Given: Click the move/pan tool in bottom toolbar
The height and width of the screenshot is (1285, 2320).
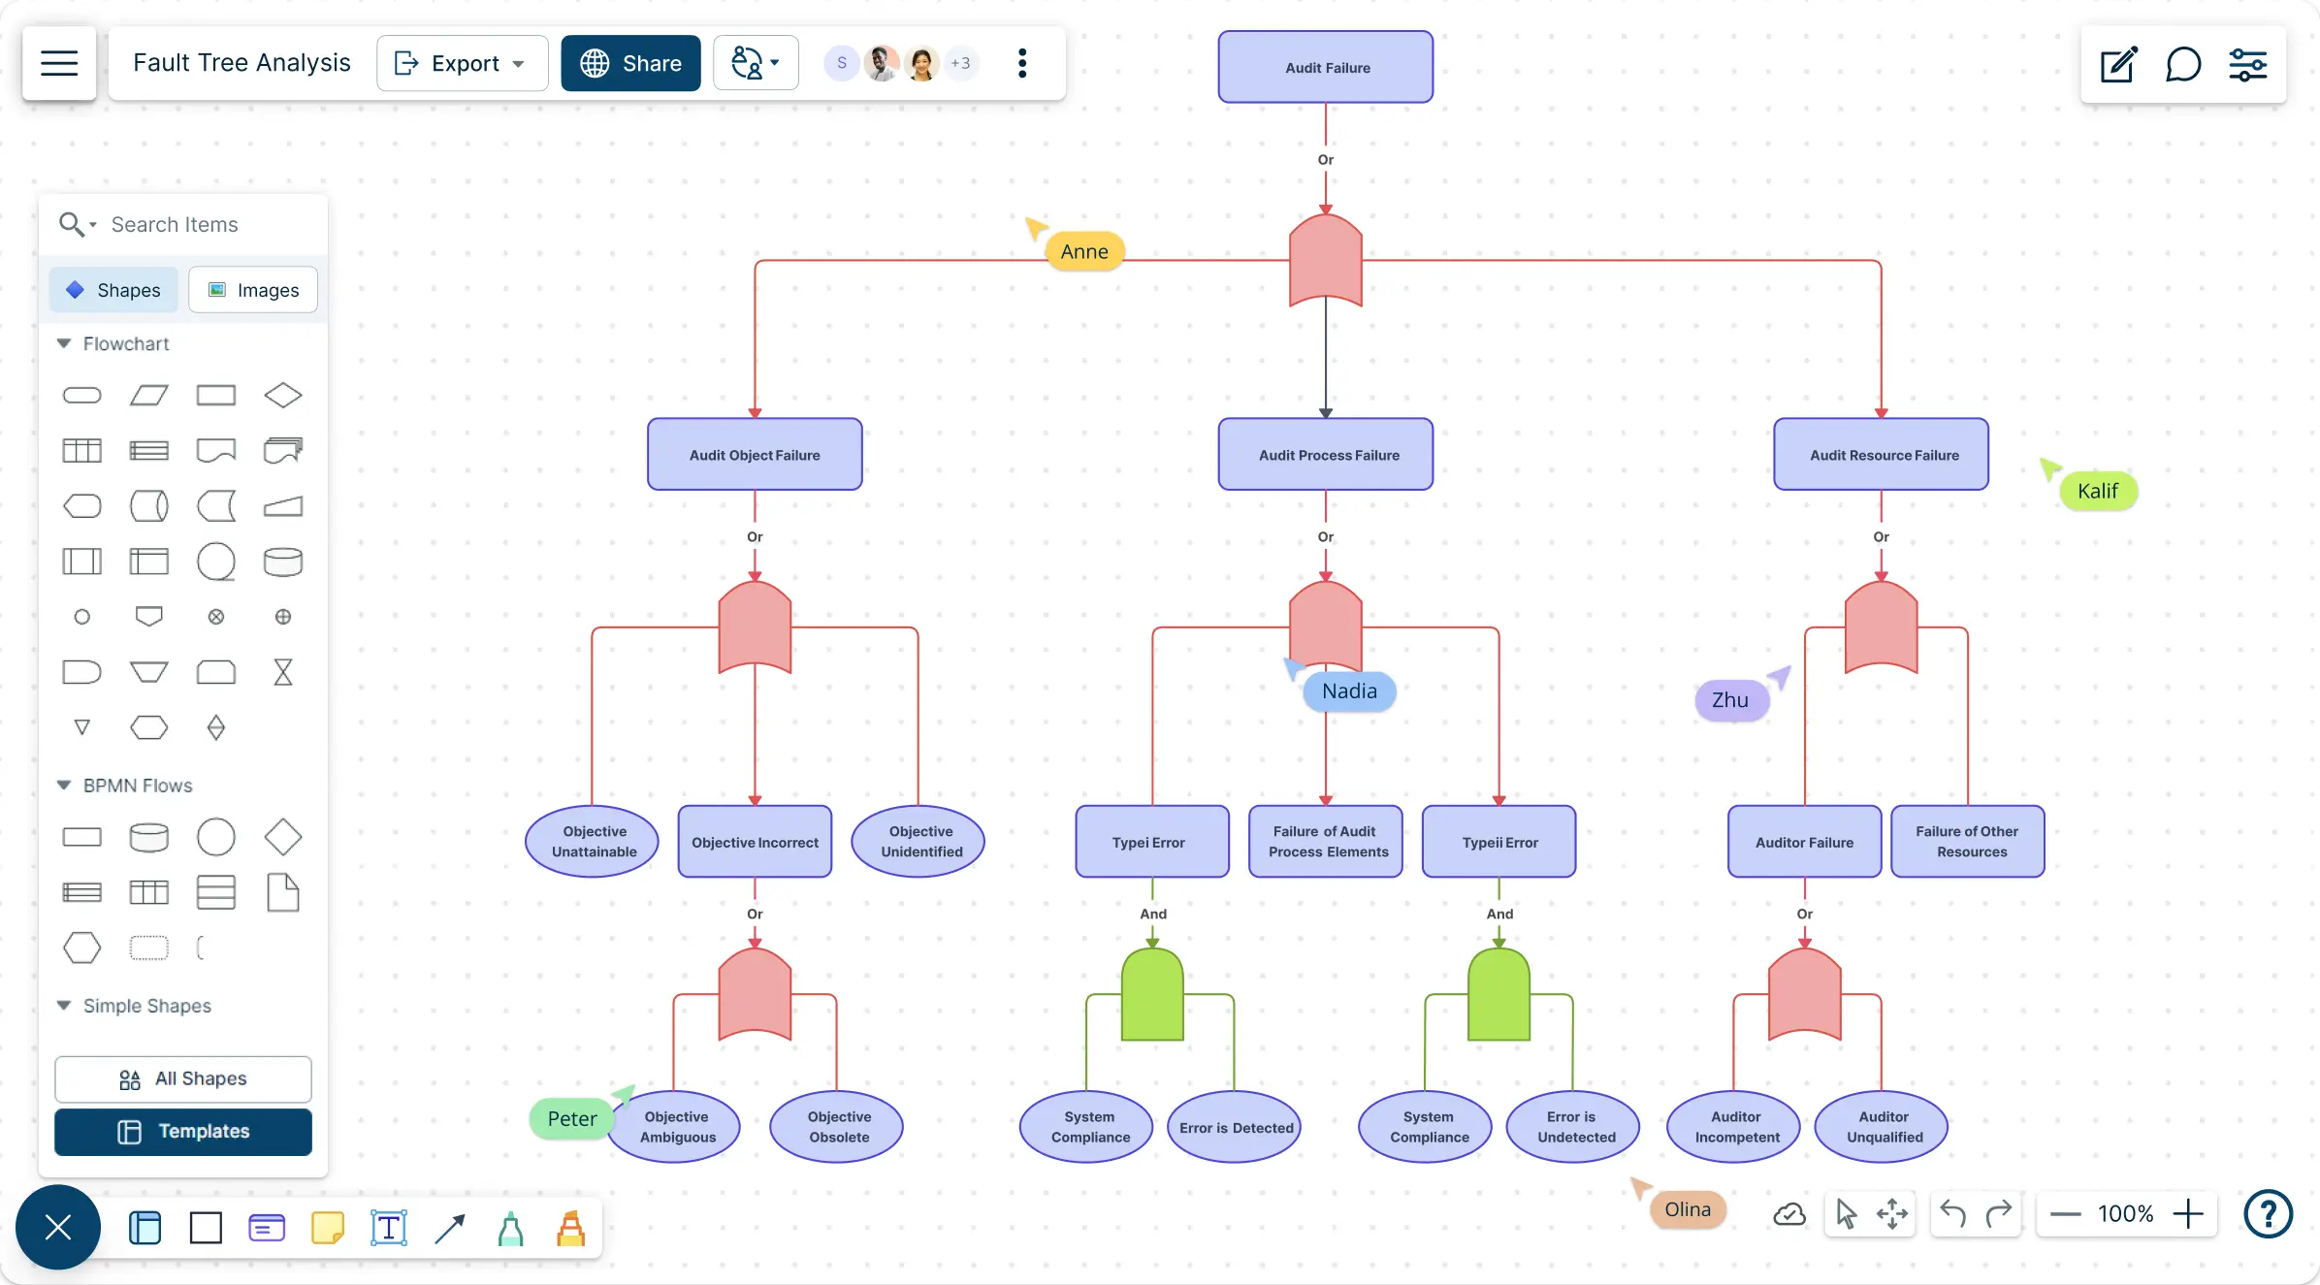Looking at the screenshot, I should [x=1892, y=1214].
